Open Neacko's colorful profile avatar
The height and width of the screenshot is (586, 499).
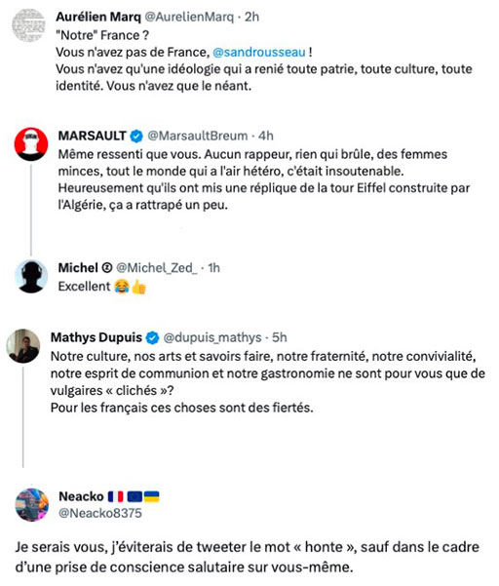click(x=32, y=504)
